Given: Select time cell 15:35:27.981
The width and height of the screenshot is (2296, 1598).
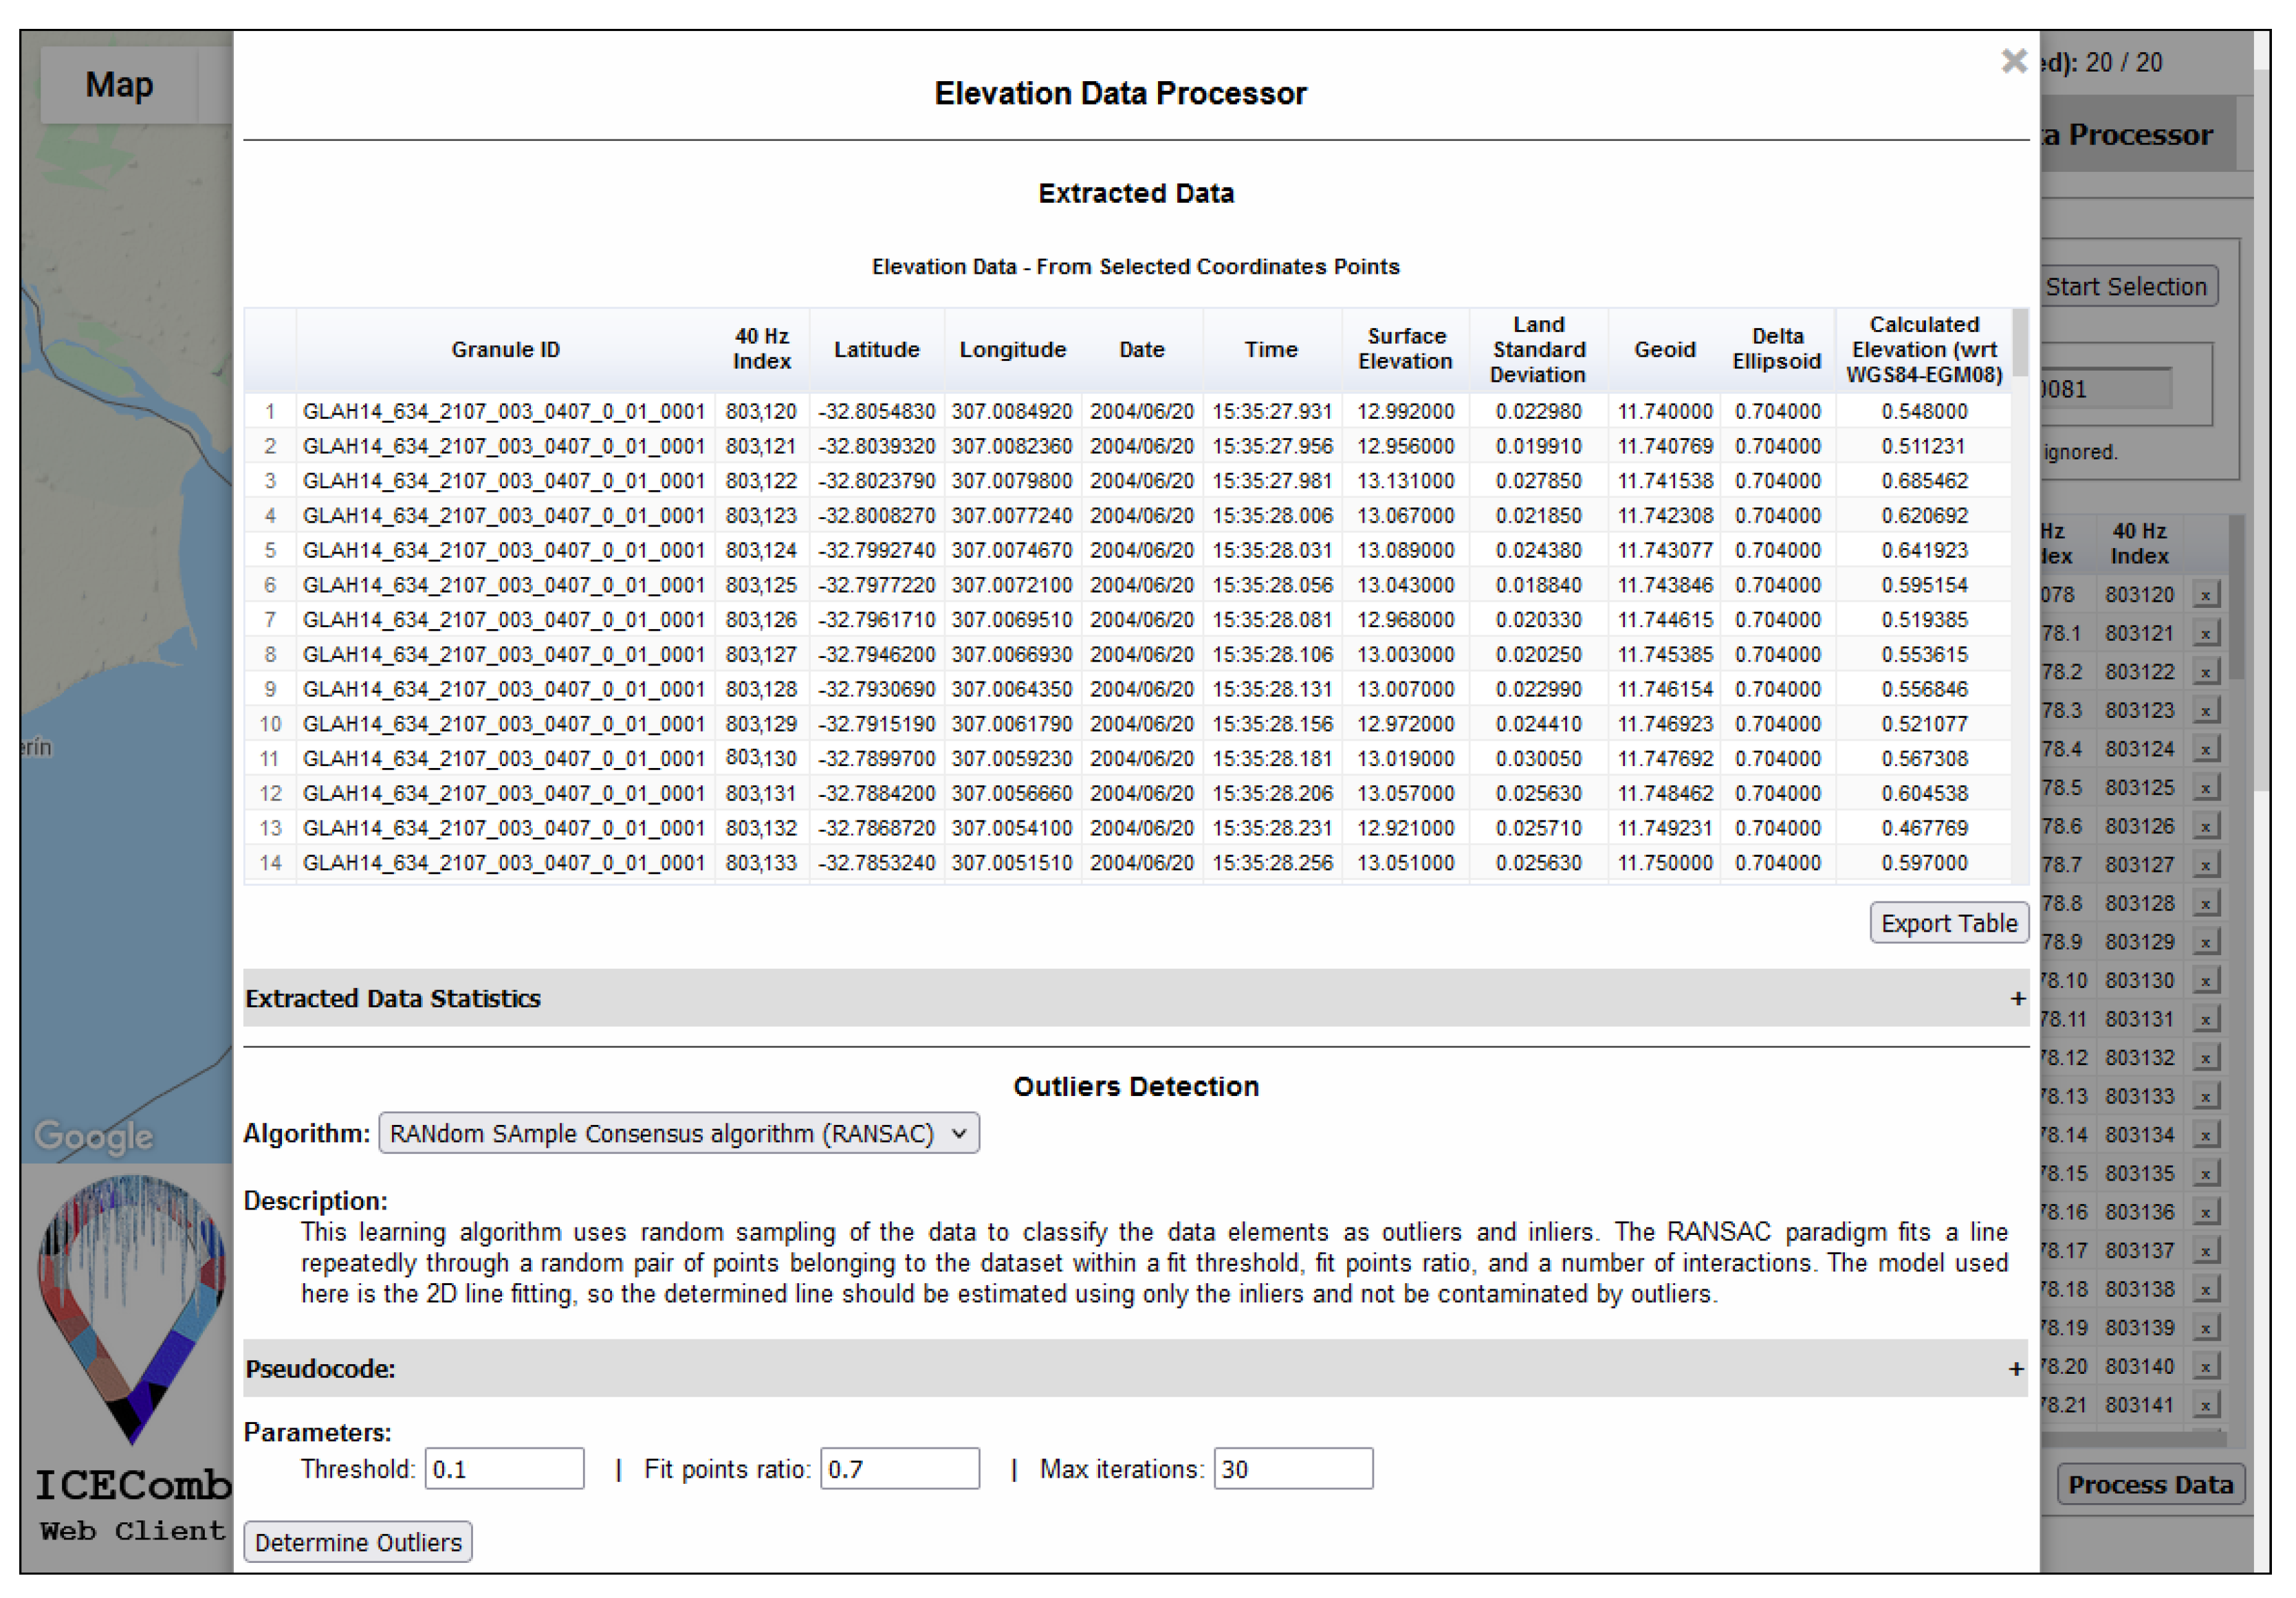Looking at the screenshot, I should (1272, 481).
